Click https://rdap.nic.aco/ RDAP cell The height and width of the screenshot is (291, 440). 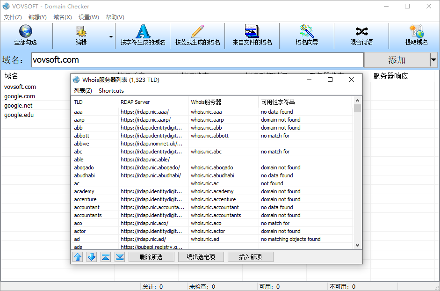[144, 223]
